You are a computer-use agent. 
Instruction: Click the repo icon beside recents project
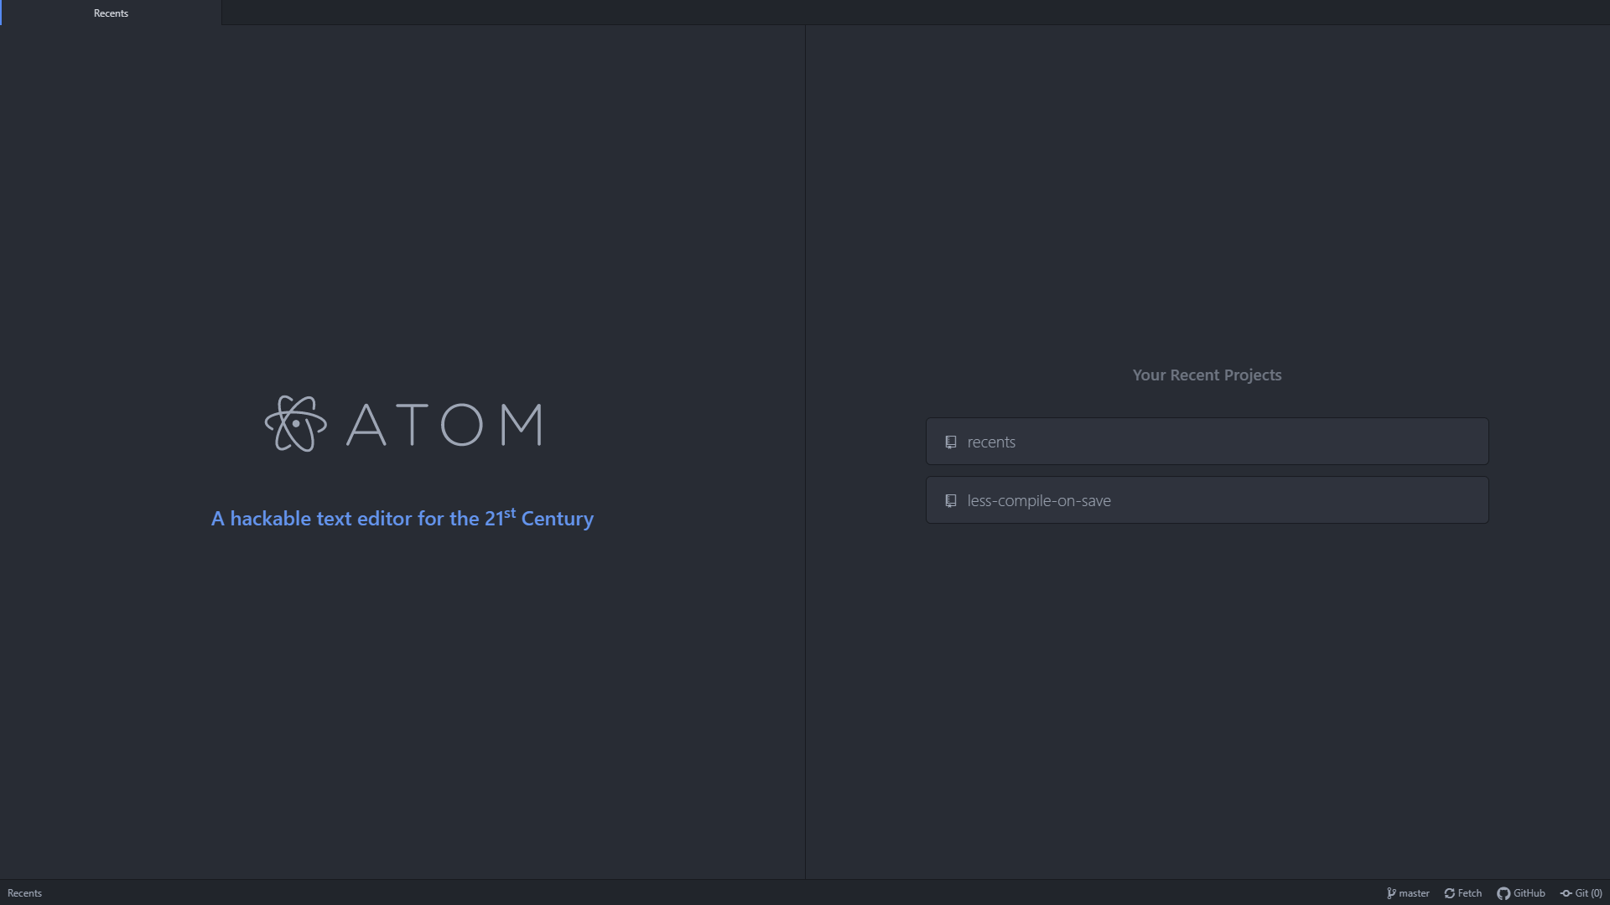click(951, 442)
